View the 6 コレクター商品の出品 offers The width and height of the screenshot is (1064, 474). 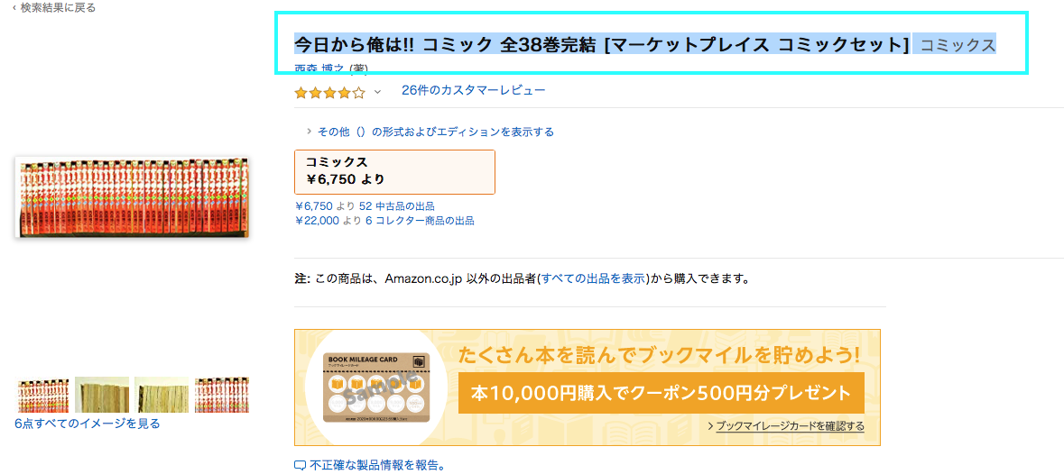click(419, 220)
